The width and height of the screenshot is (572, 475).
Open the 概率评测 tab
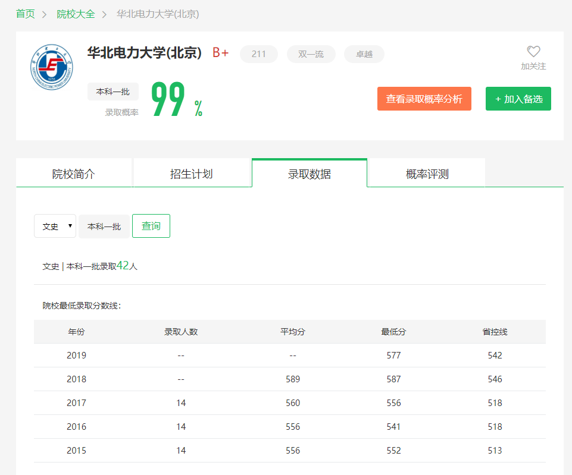(427, 174)
